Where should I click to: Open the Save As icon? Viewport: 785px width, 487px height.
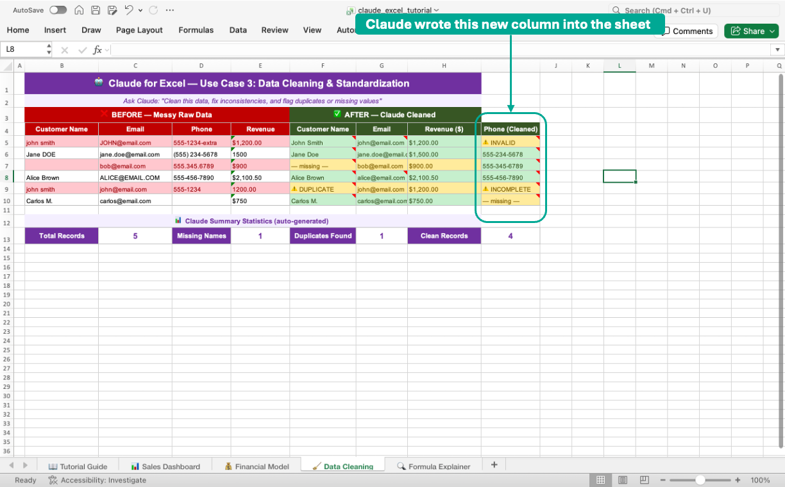[x=112, y=10]
